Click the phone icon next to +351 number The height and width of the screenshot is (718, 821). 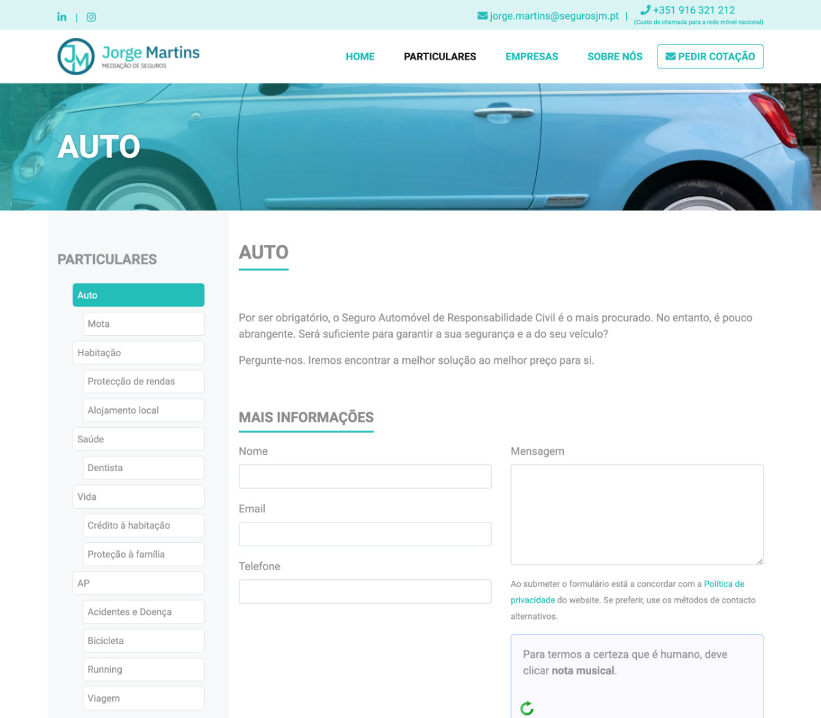645,10
